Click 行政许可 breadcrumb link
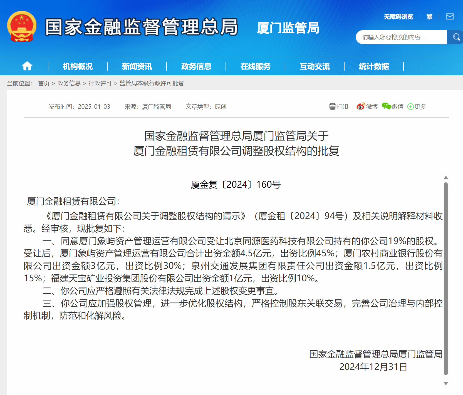 pos(100,83)
